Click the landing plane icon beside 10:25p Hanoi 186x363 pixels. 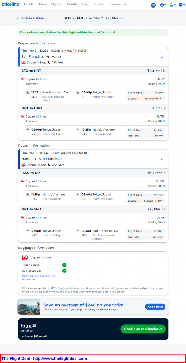(x=78, y=130)
